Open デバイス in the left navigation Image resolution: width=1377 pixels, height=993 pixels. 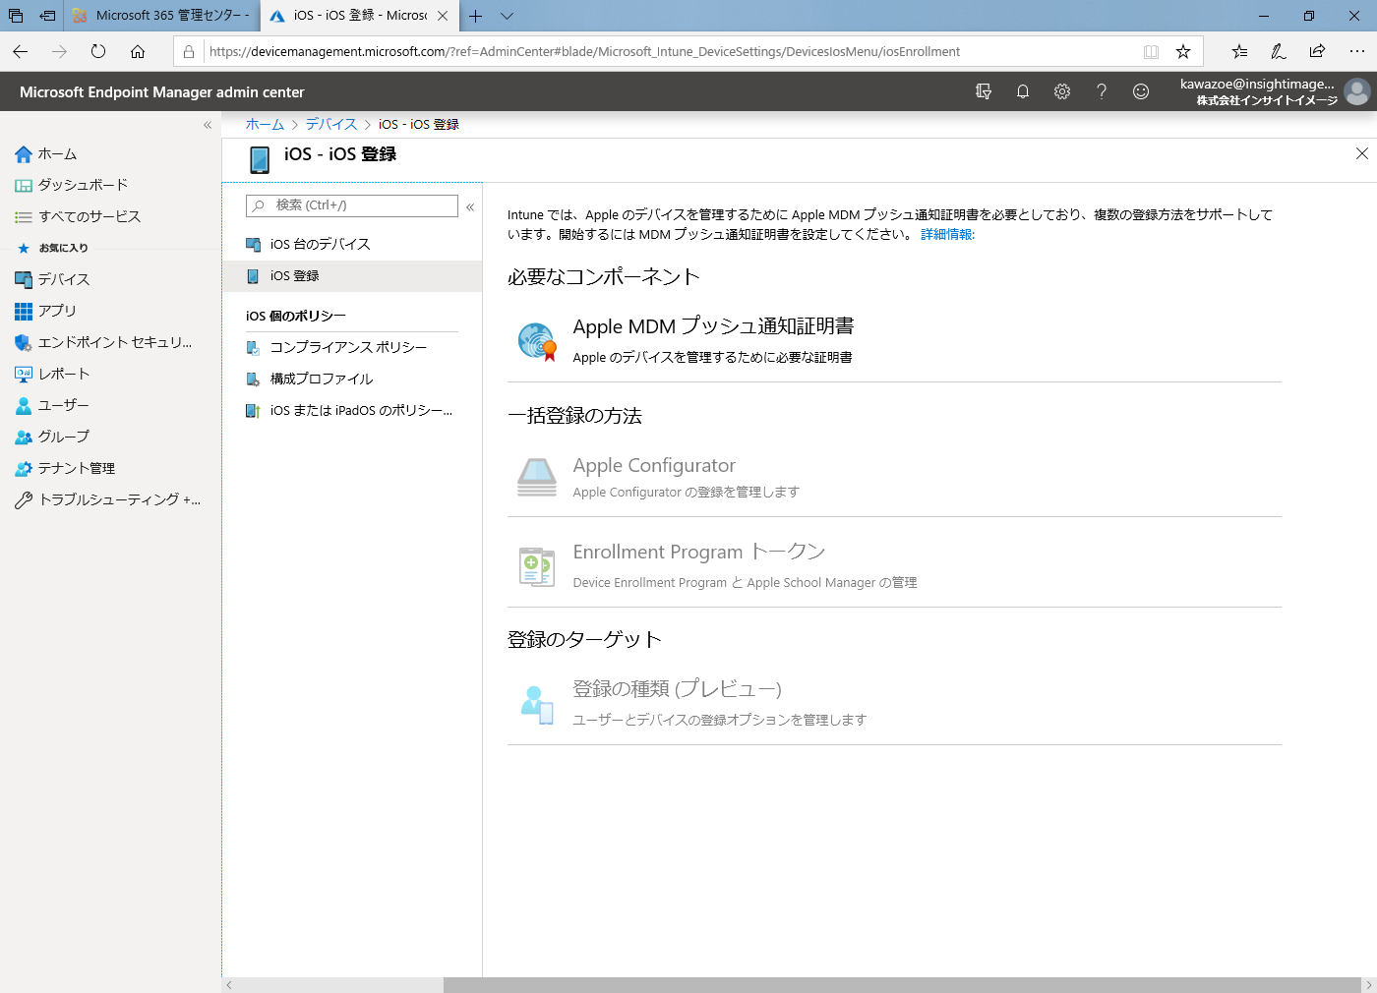(64, 279)
